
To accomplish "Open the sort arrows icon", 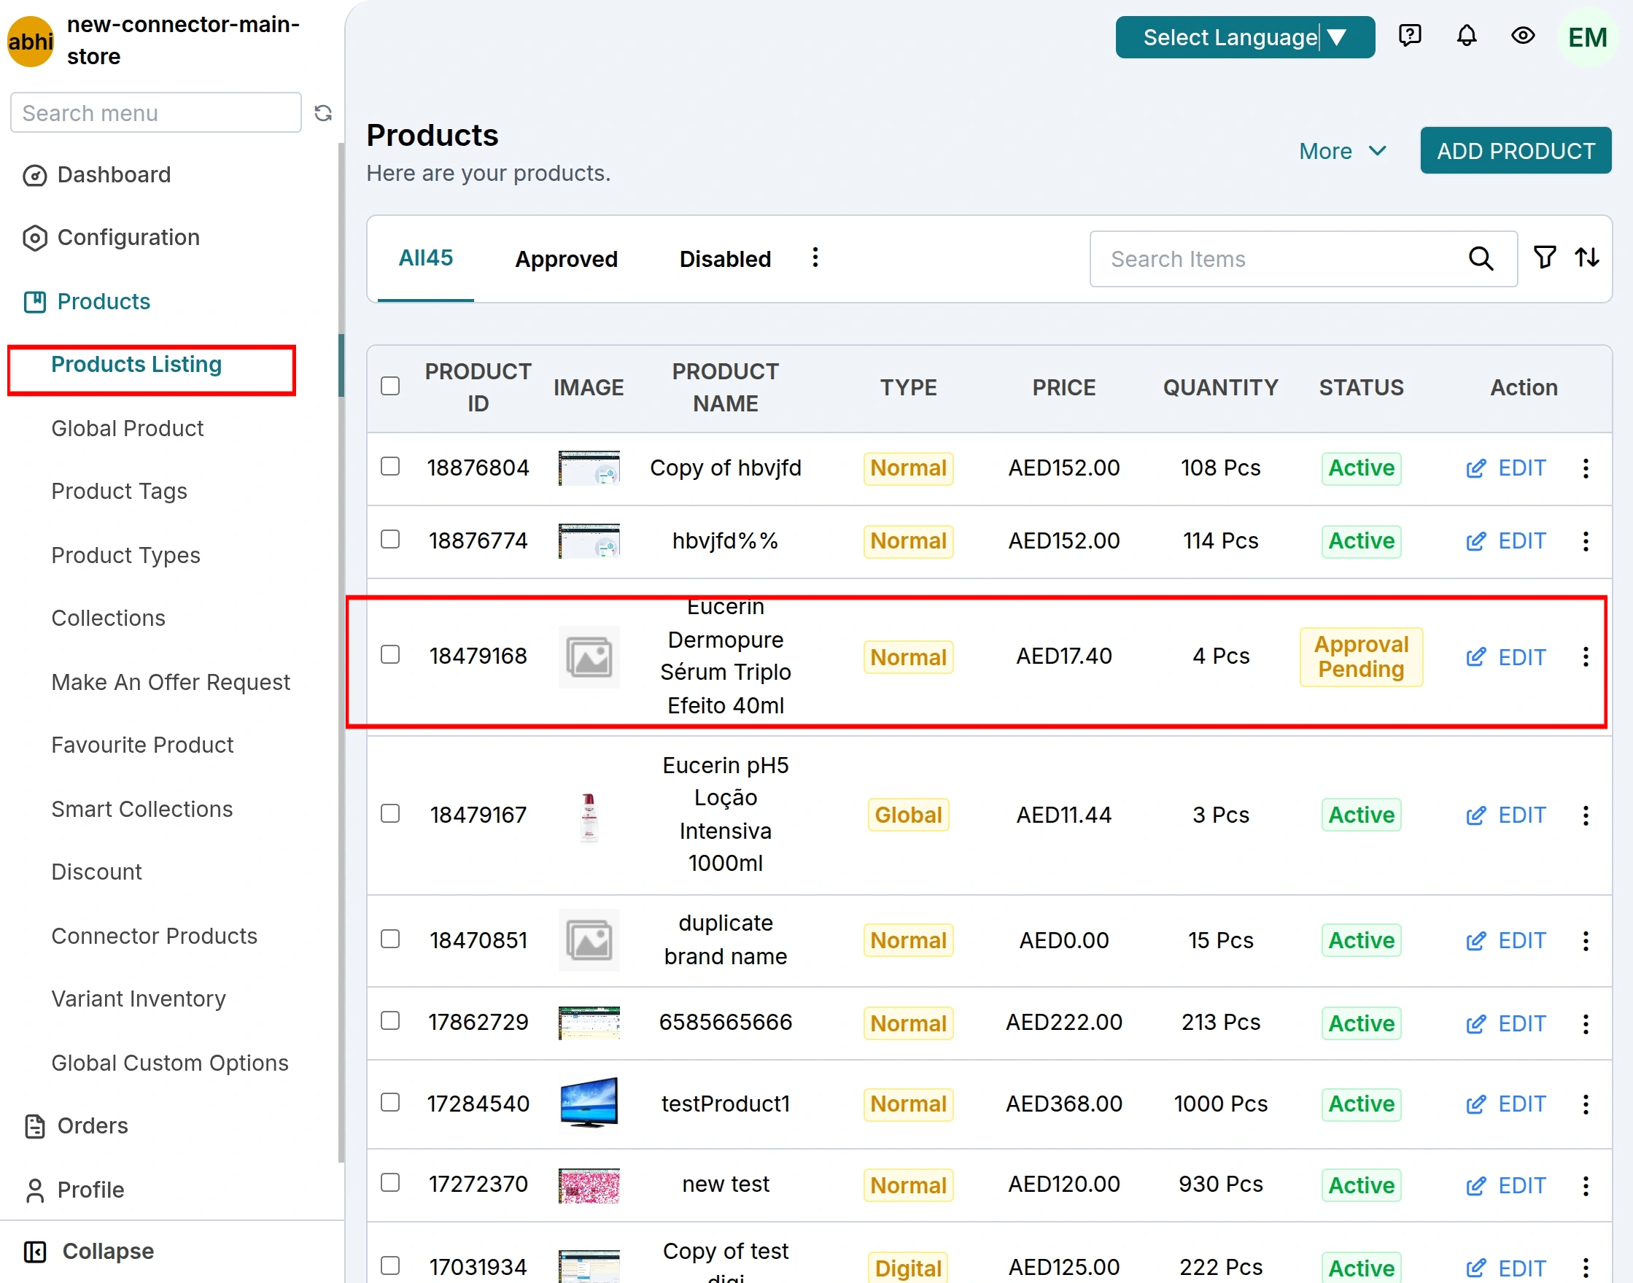I will tap(1586, 257).
